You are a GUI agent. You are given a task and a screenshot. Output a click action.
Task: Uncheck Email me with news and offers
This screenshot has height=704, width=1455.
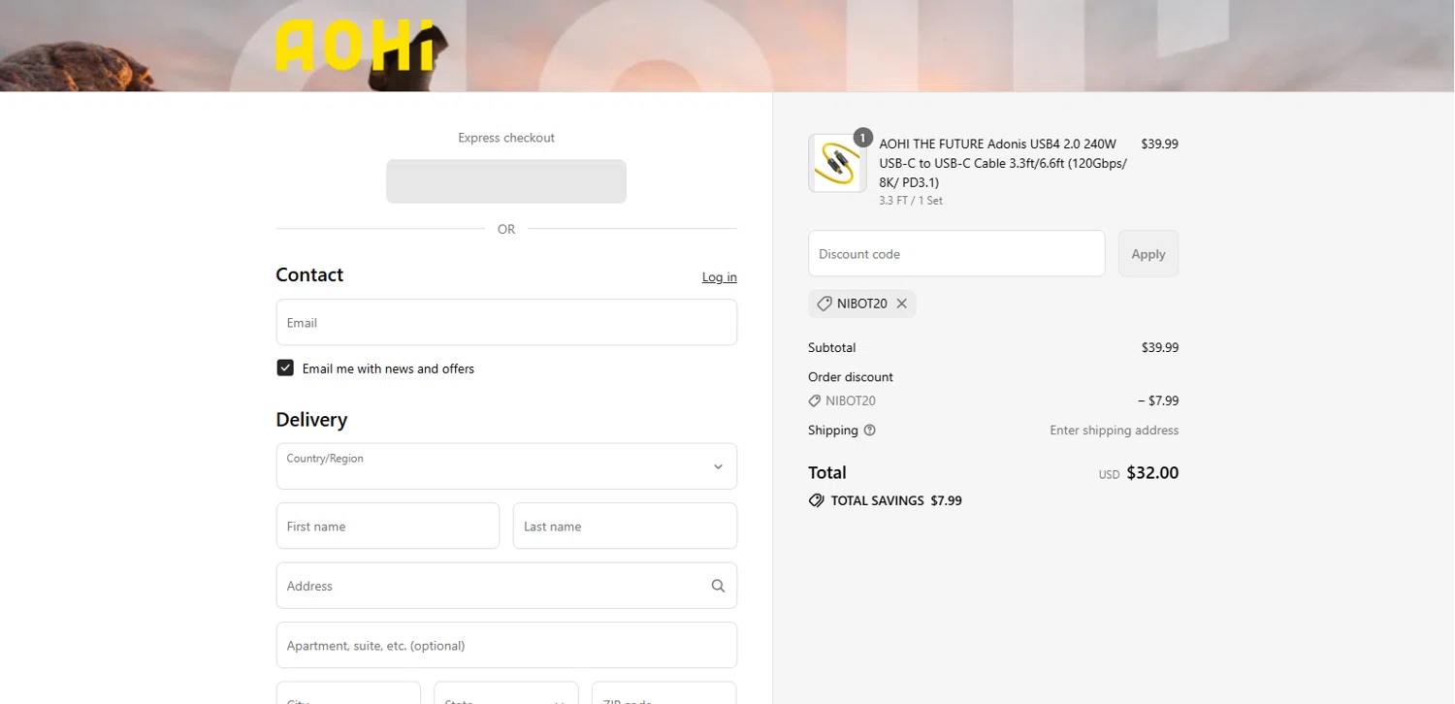click(285, 368)
